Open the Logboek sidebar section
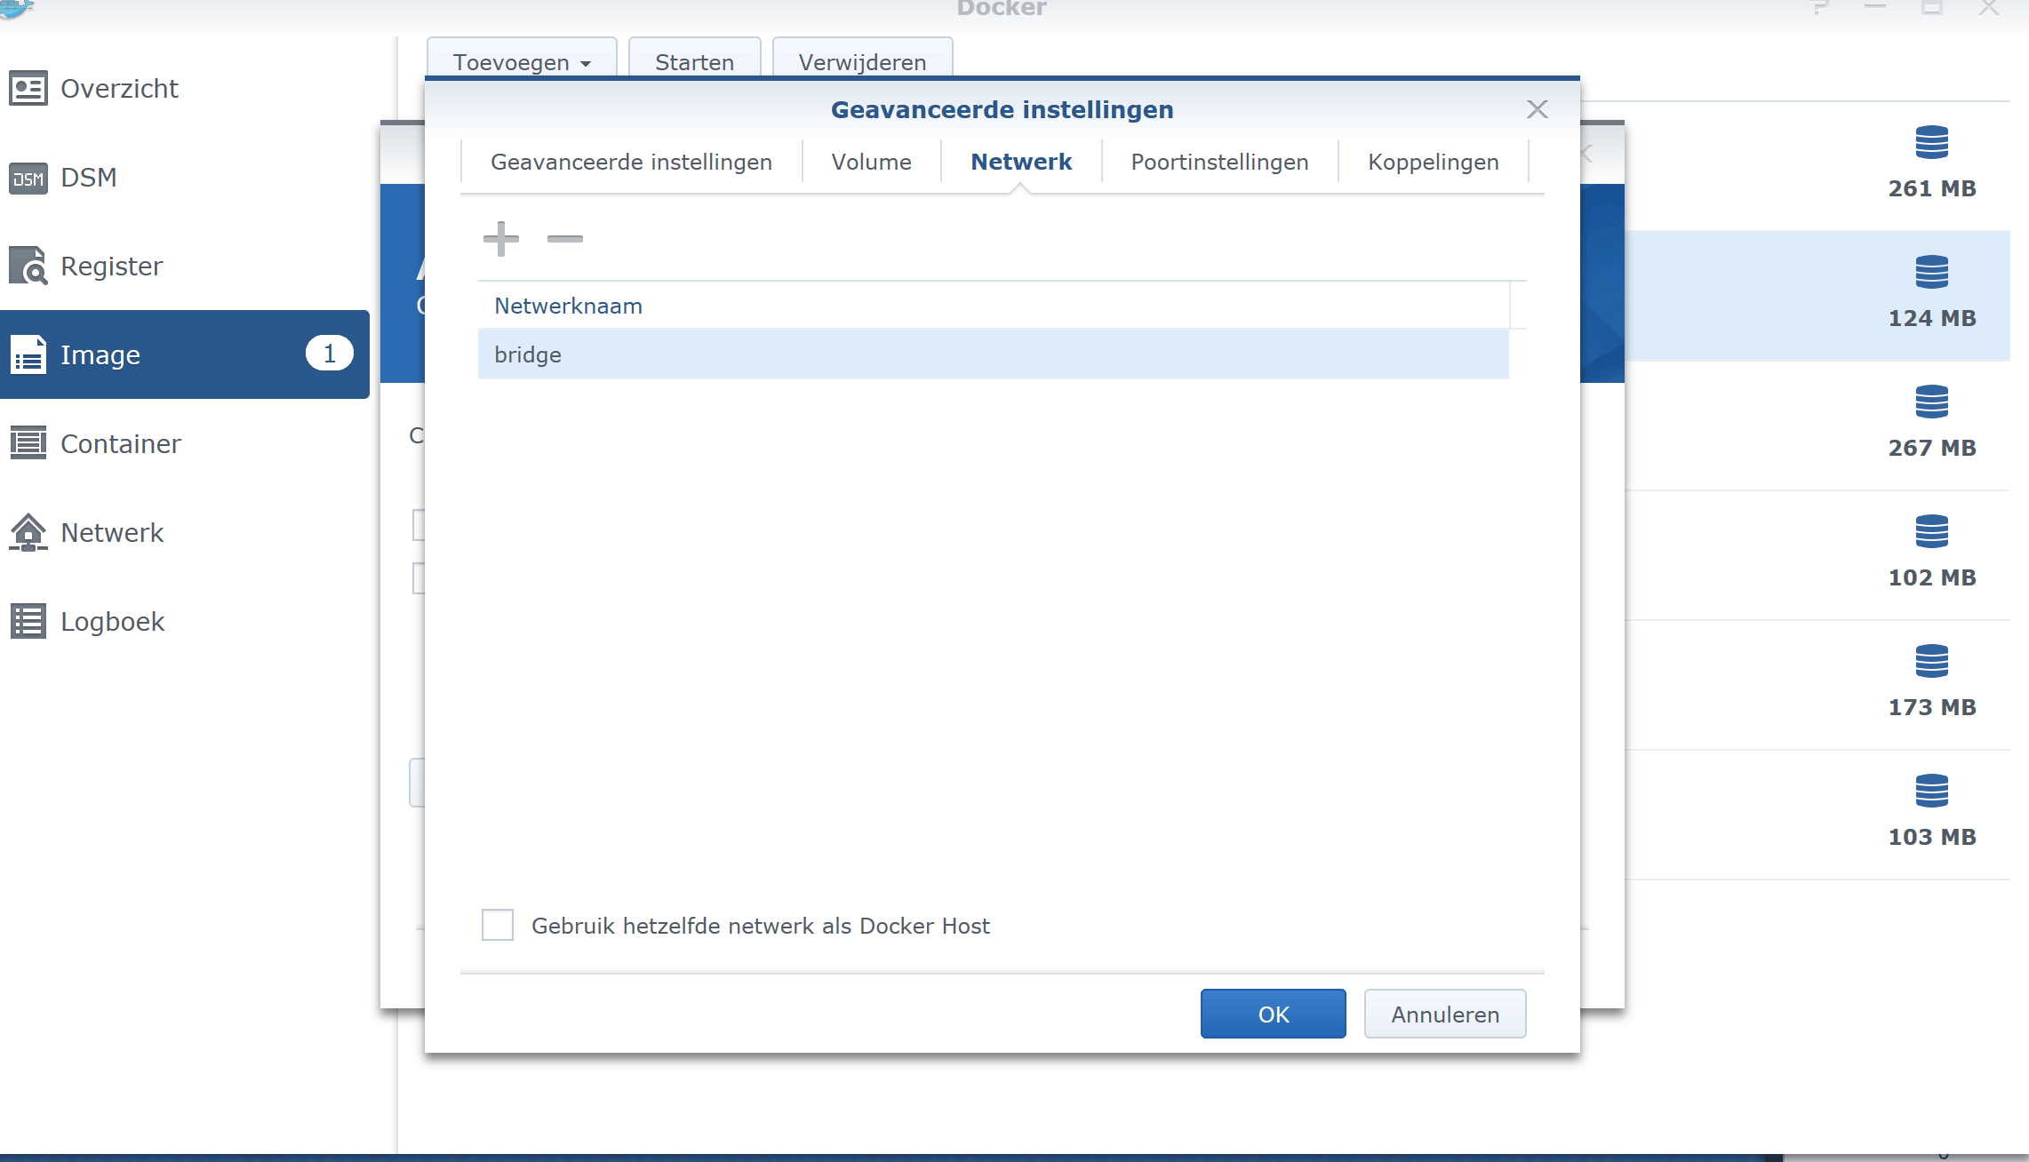 [x=112, y=622]
